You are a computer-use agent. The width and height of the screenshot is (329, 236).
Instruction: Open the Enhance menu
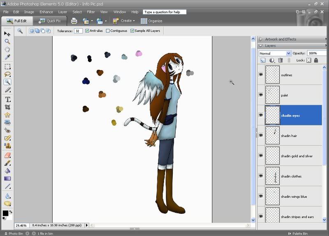(x=46, y=12)
